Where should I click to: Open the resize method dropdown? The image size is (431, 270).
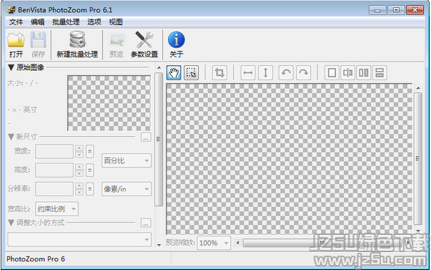pos(79,239)
